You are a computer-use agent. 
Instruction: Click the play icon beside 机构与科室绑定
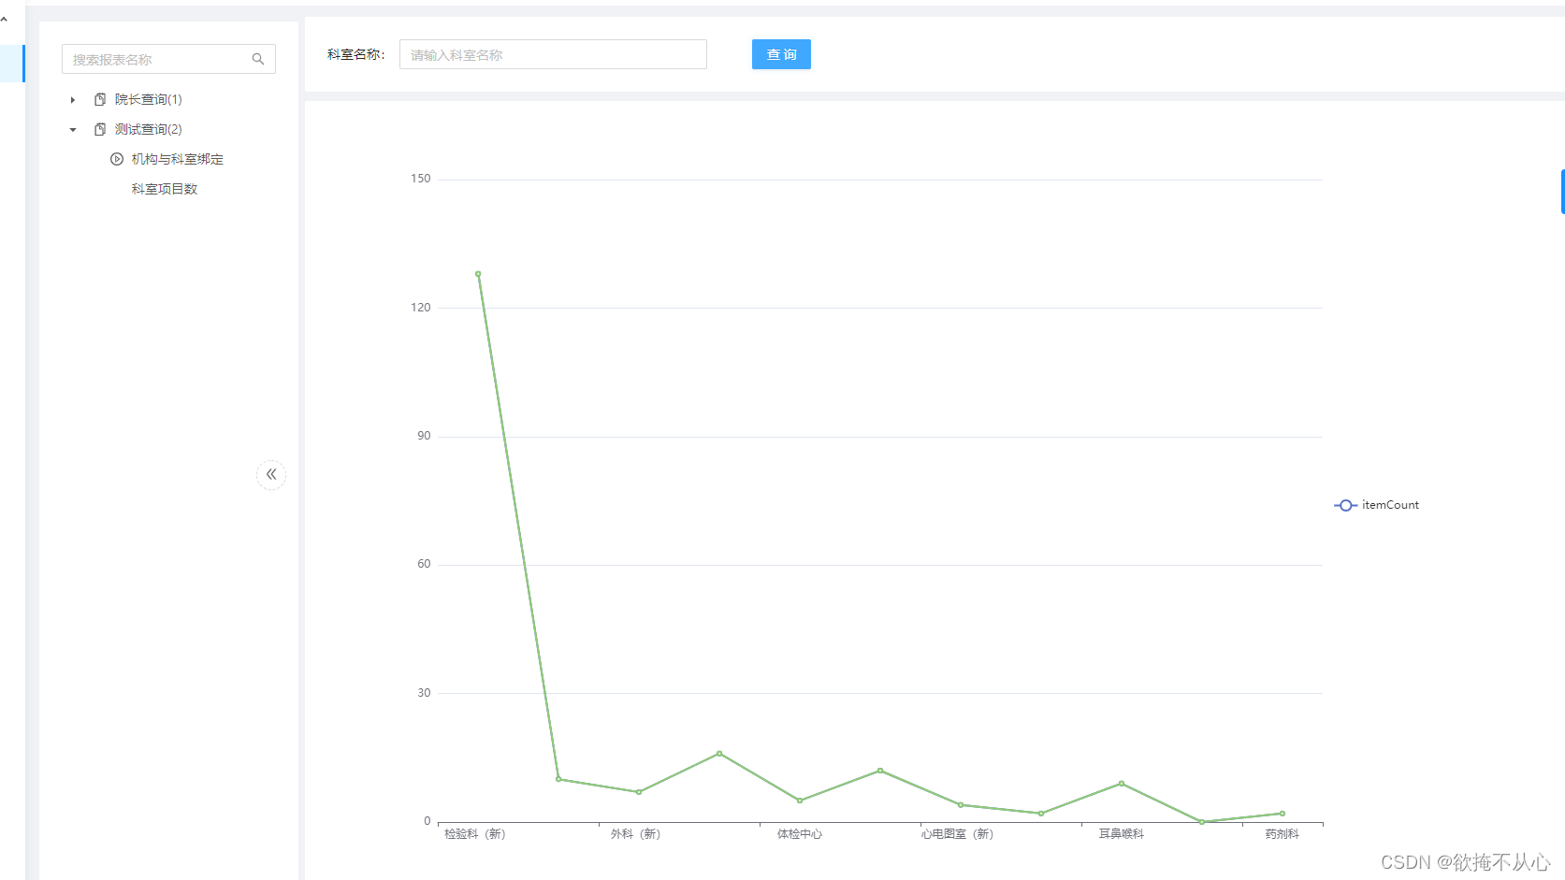(117, 159)
